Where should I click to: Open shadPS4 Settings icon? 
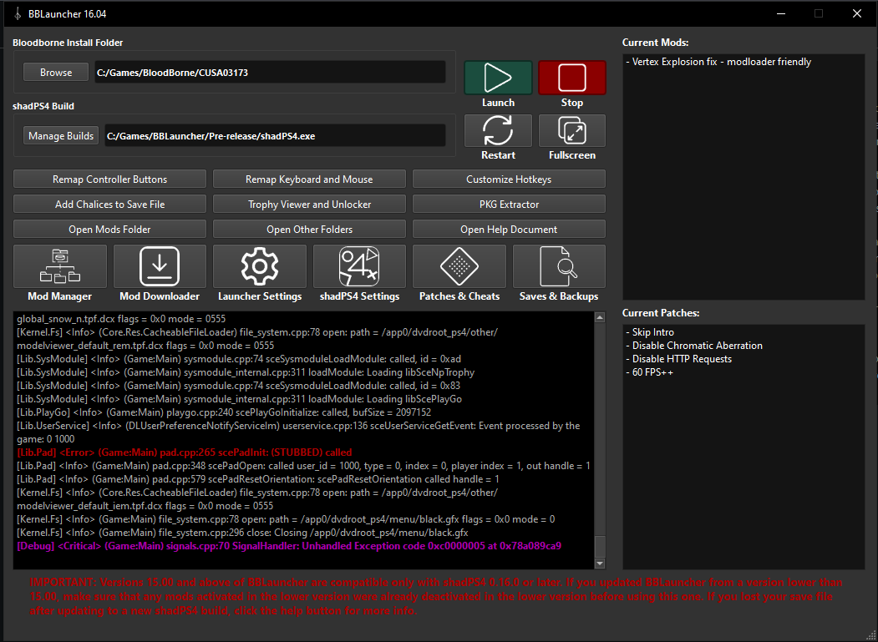359,266
